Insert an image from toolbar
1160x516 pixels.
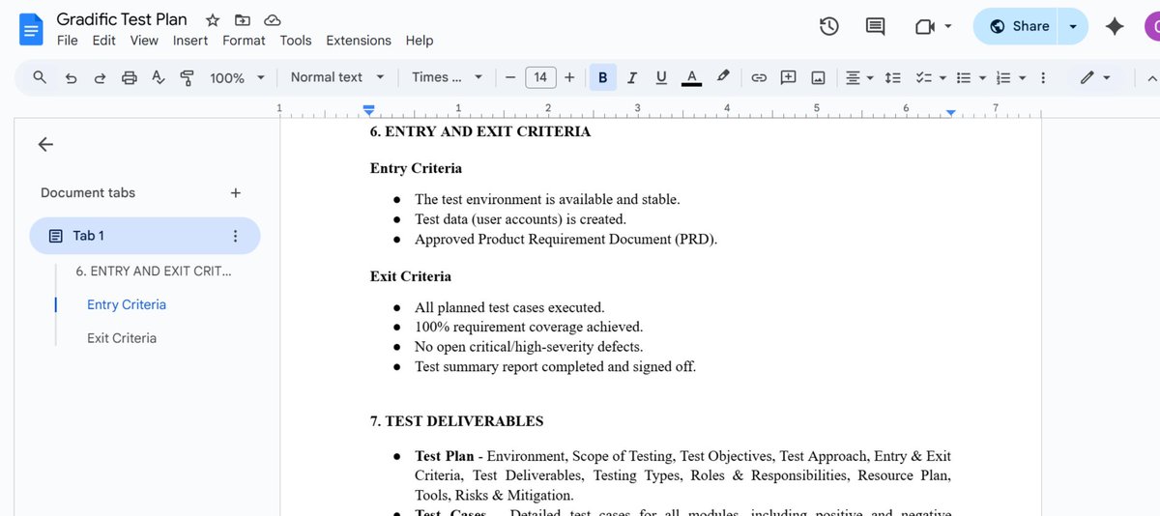(818, 77)
